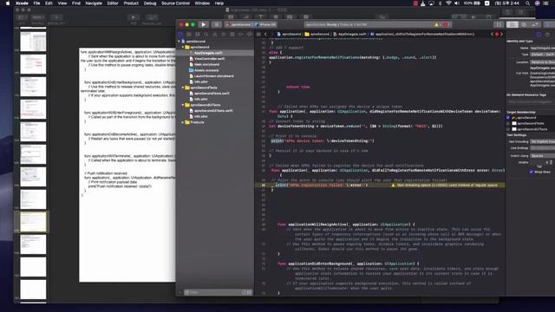Select ViewController.swift in navigator
Screen dimensions: 555x312
(x=209, y=59)
